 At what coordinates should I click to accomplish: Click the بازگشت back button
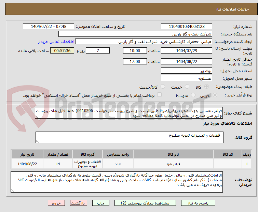pos(78,203)
